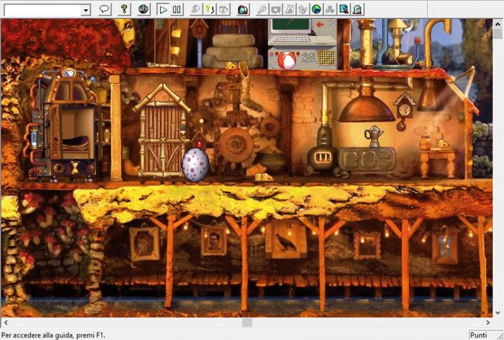The height and width of the screenshot is (340, 504).
Task: Toggle the creature eye view icon
Action: click(224, 9)
